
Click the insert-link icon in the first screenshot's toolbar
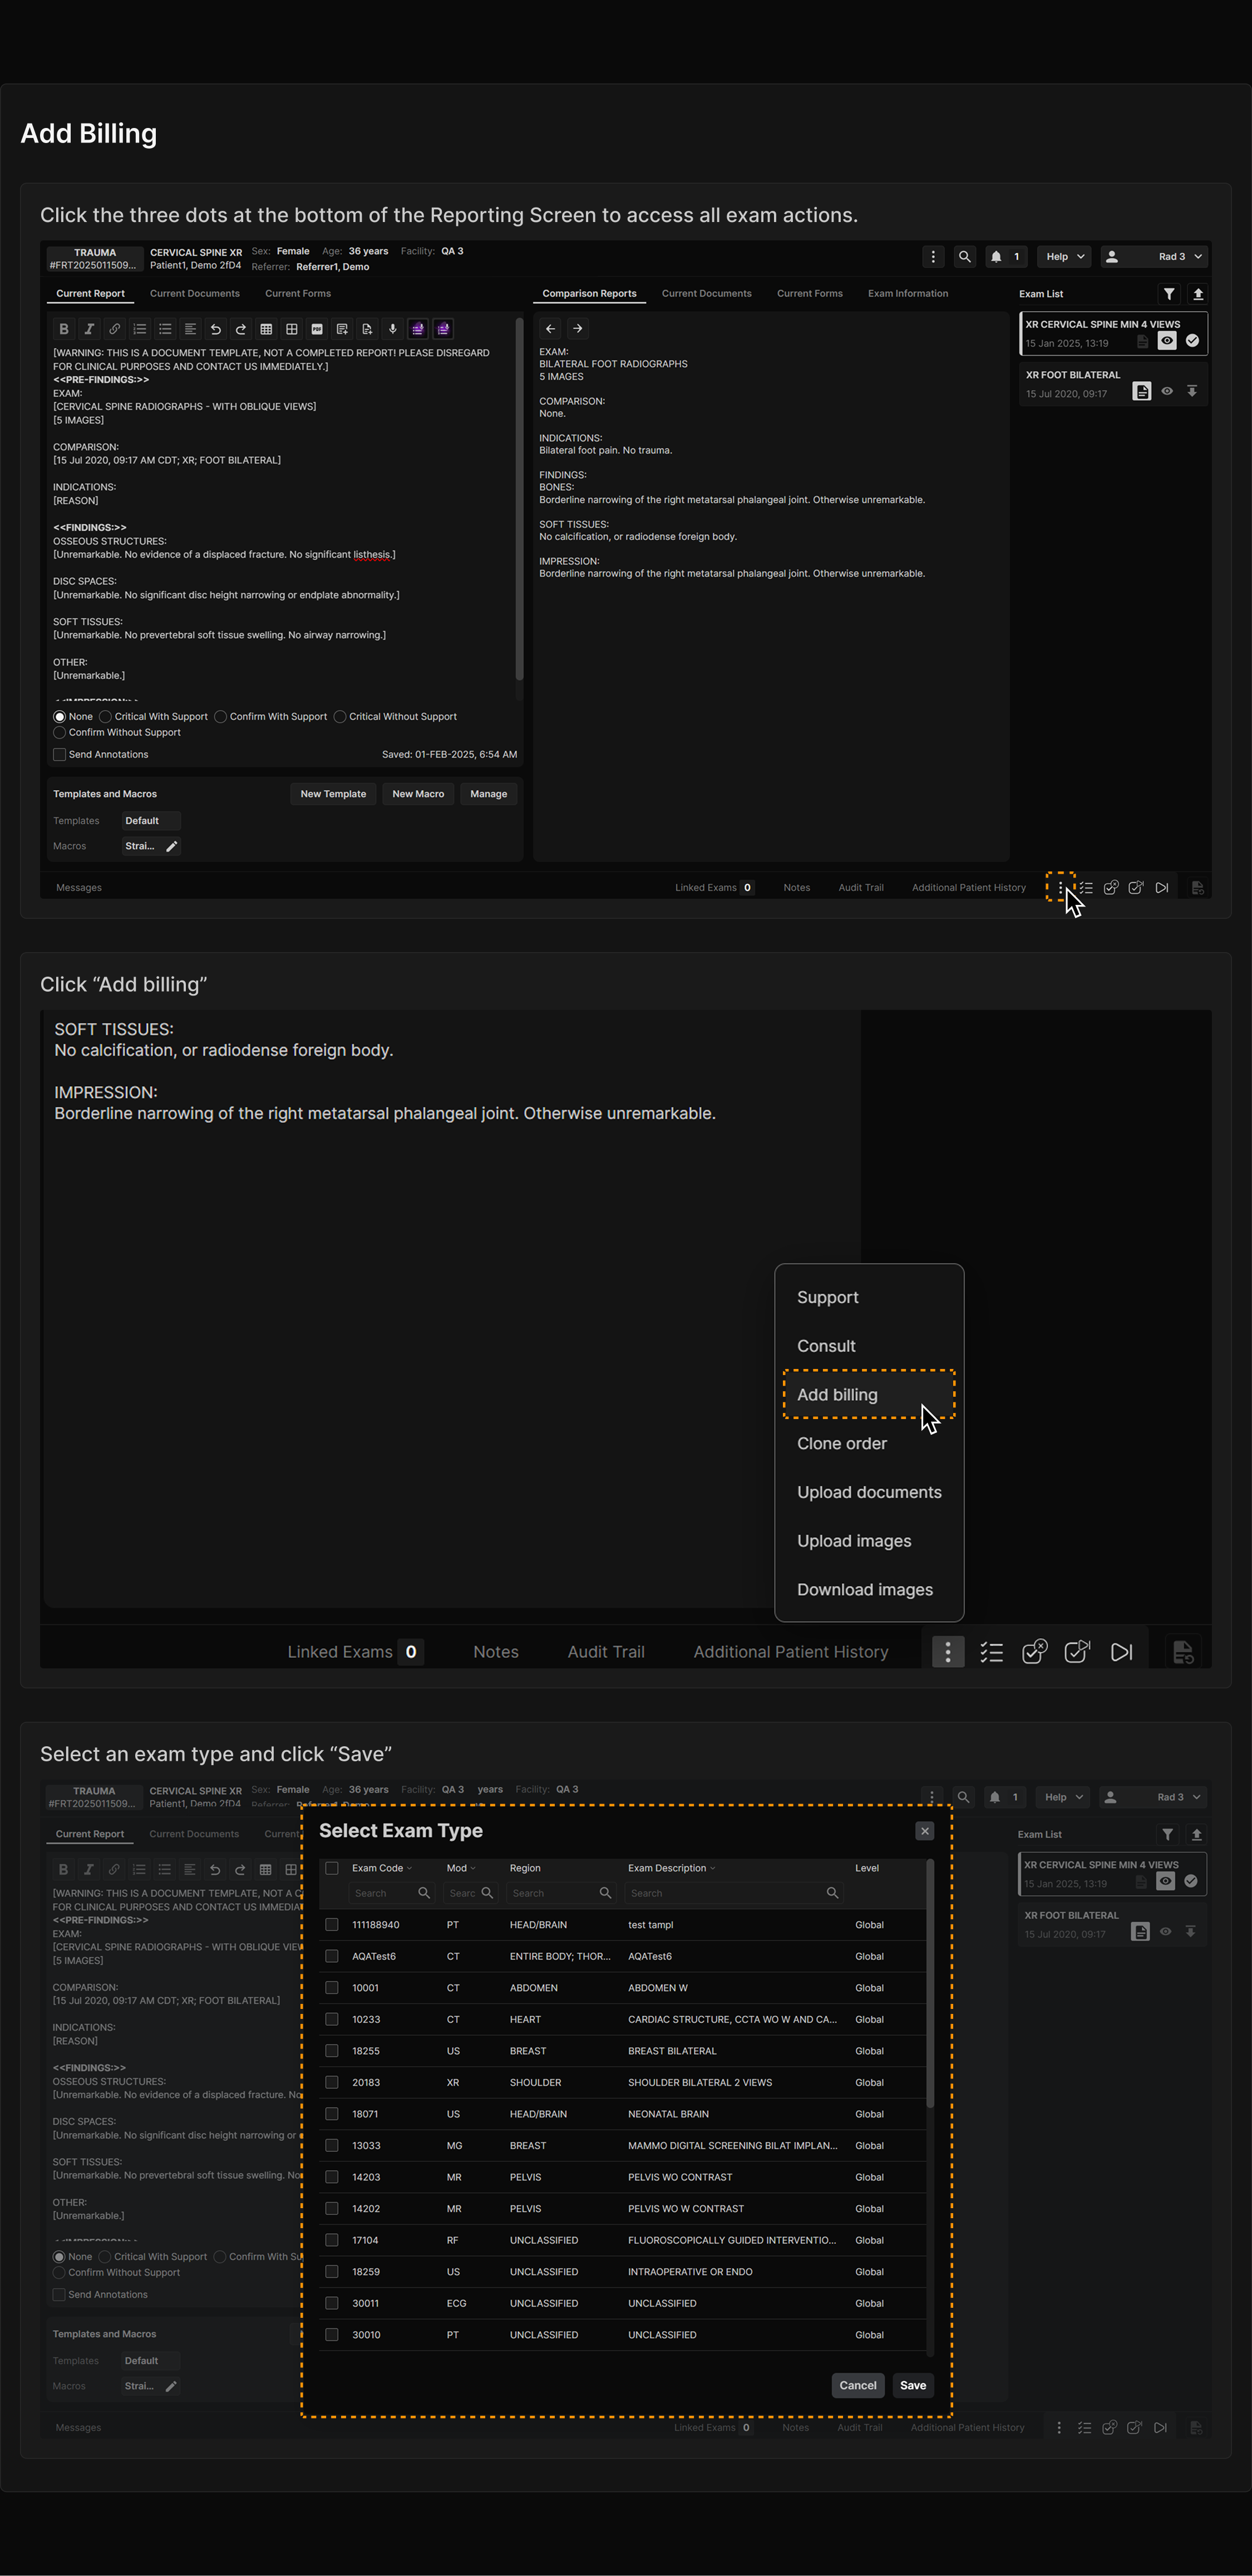point(114,329)
